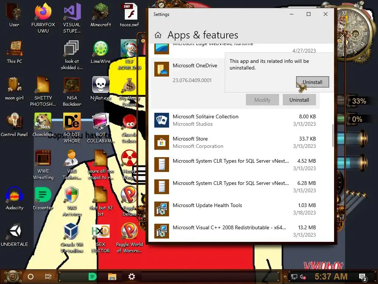Viewport: 378px width, 284px height.
Task: Open the Dissenter desktop icon
Action: tap(43, 199)
